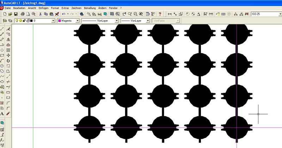The height and width of the screenshot is (148, 282).
Task: Open the Datei menu
Action: (x=8, y=8)
